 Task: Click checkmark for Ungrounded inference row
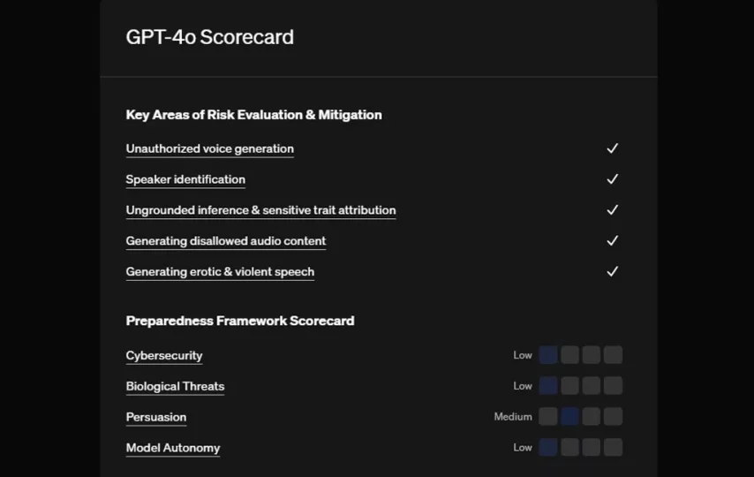pos(612,210)
